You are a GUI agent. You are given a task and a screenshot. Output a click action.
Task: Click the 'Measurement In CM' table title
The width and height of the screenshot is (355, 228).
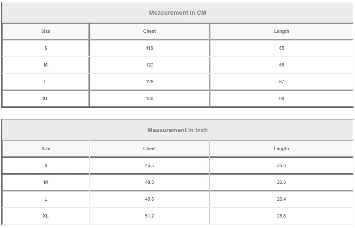[x=177, y=13]
